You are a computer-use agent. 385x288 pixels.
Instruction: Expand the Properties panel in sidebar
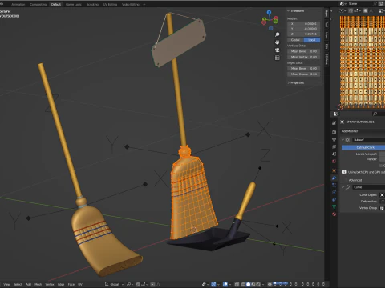tap(288, 82)
